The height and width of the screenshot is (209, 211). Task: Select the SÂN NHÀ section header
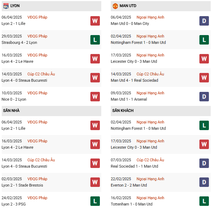(11, 111)
